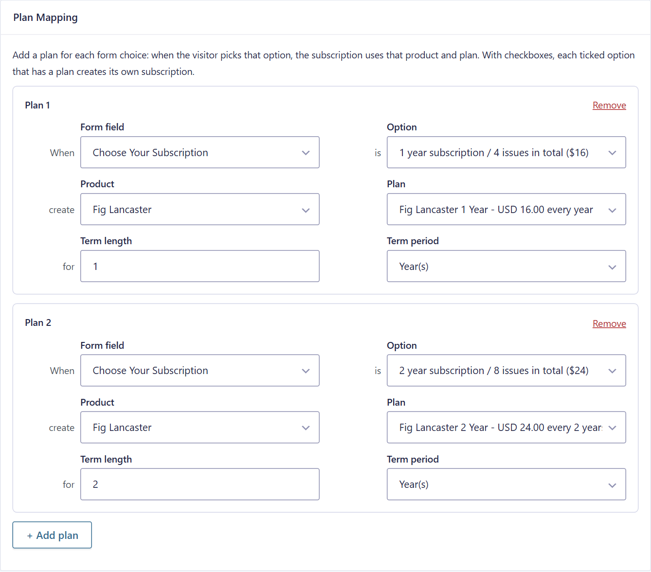Viewport: 651px width, 572px height.
Task: Open Plan 2 Term period dropdown
Action: [506, 484]
